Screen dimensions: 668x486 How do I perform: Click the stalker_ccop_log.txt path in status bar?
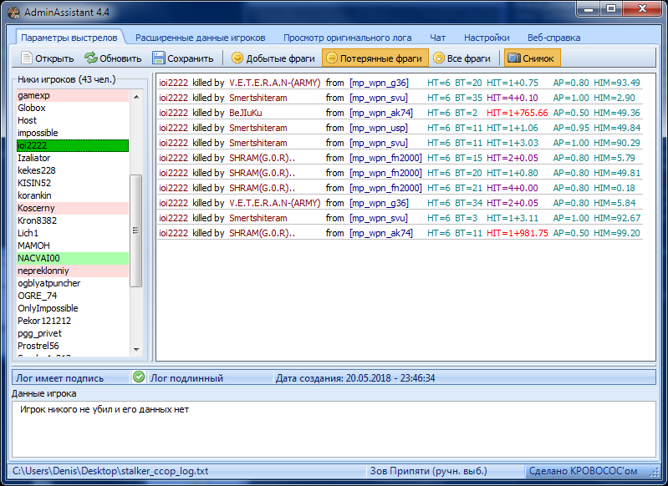coord(110,471)
